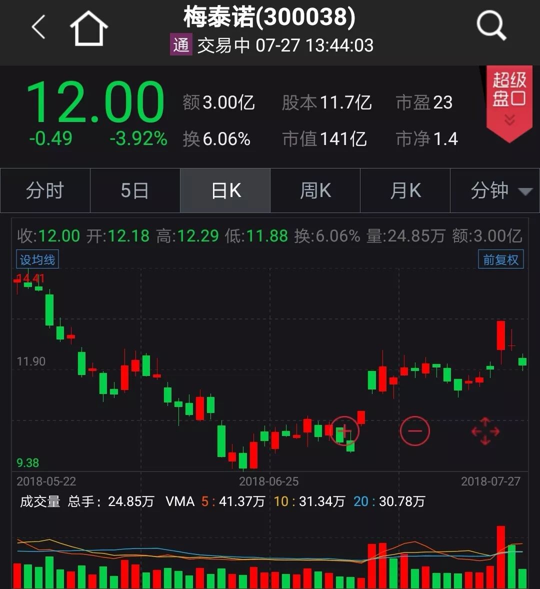Screen dimensions: 540x589
Task: Tap the current price 12.00
Action: [95, 102]
